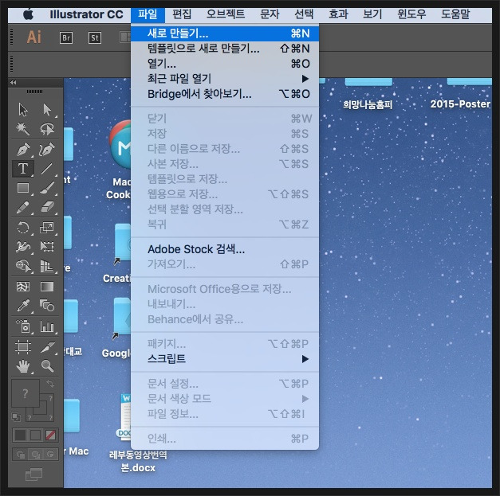Choose 열기... menu item
The height and width of the screenshot is (496, 500).
(x=225, y=64)
